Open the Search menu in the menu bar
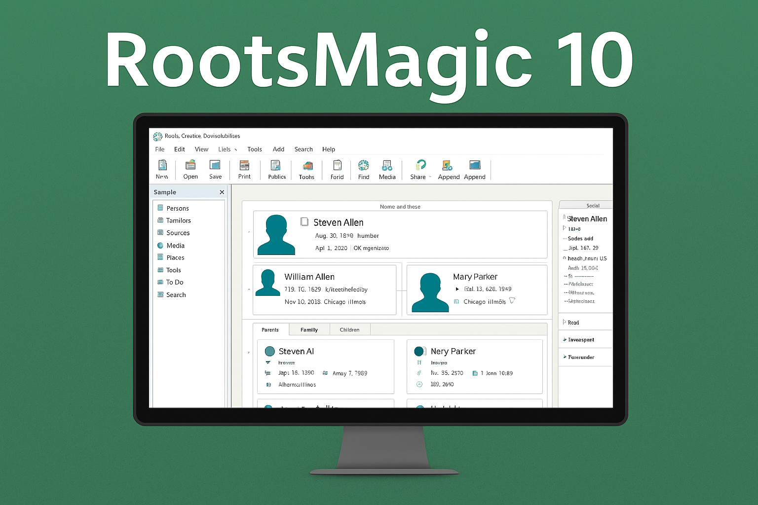 (303, 149)
